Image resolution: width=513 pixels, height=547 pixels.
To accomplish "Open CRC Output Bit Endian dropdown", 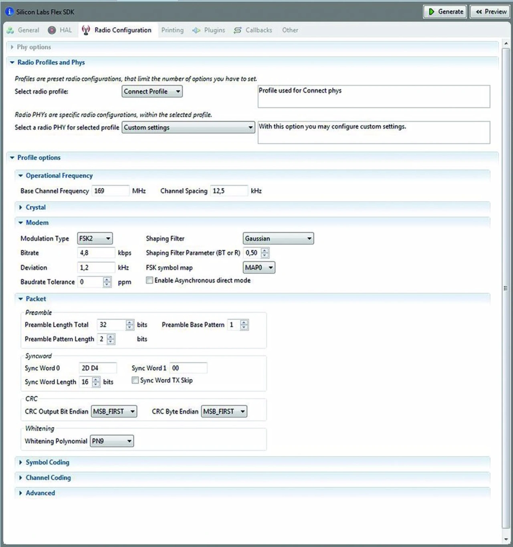I will [x=114, y=411].
